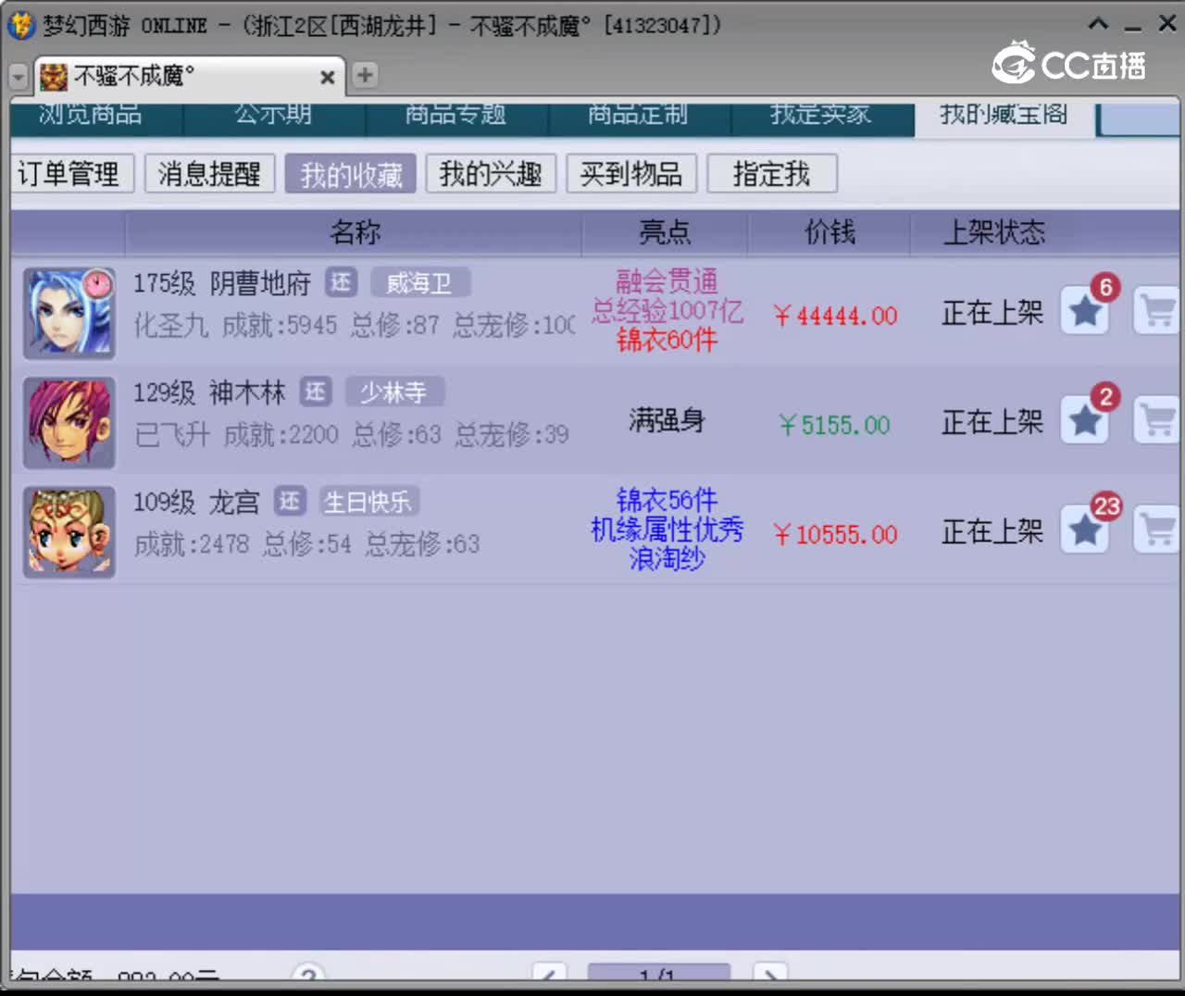Add 神木林 character to shopping cart
Image resolution: width=1185 pixels, height=996 pixels.
[x=1157, y=420]
